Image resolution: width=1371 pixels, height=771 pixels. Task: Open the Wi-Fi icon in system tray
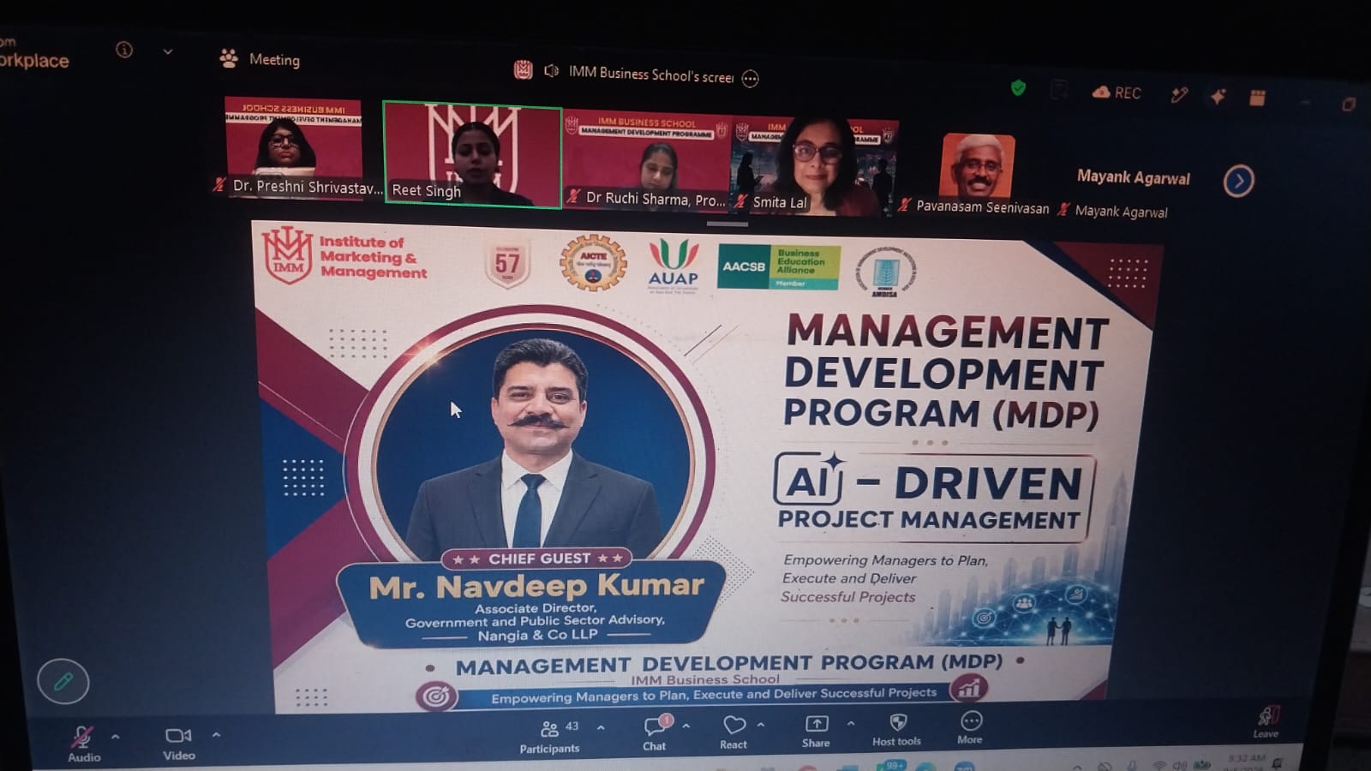coord(1158,765)
